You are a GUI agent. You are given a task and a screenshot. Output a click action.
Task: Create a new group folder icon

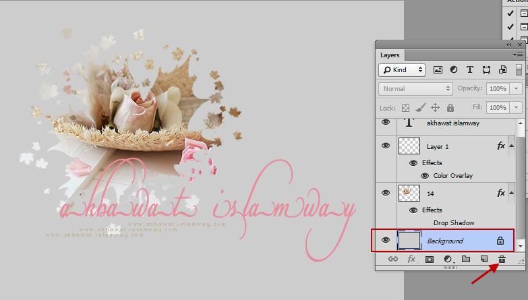(466, 259)
